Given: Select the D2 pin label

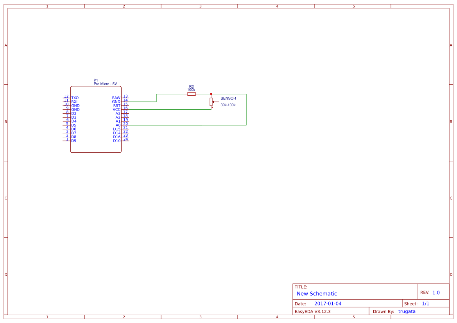Looking at the screenshot, I should [x=74, y=114].
